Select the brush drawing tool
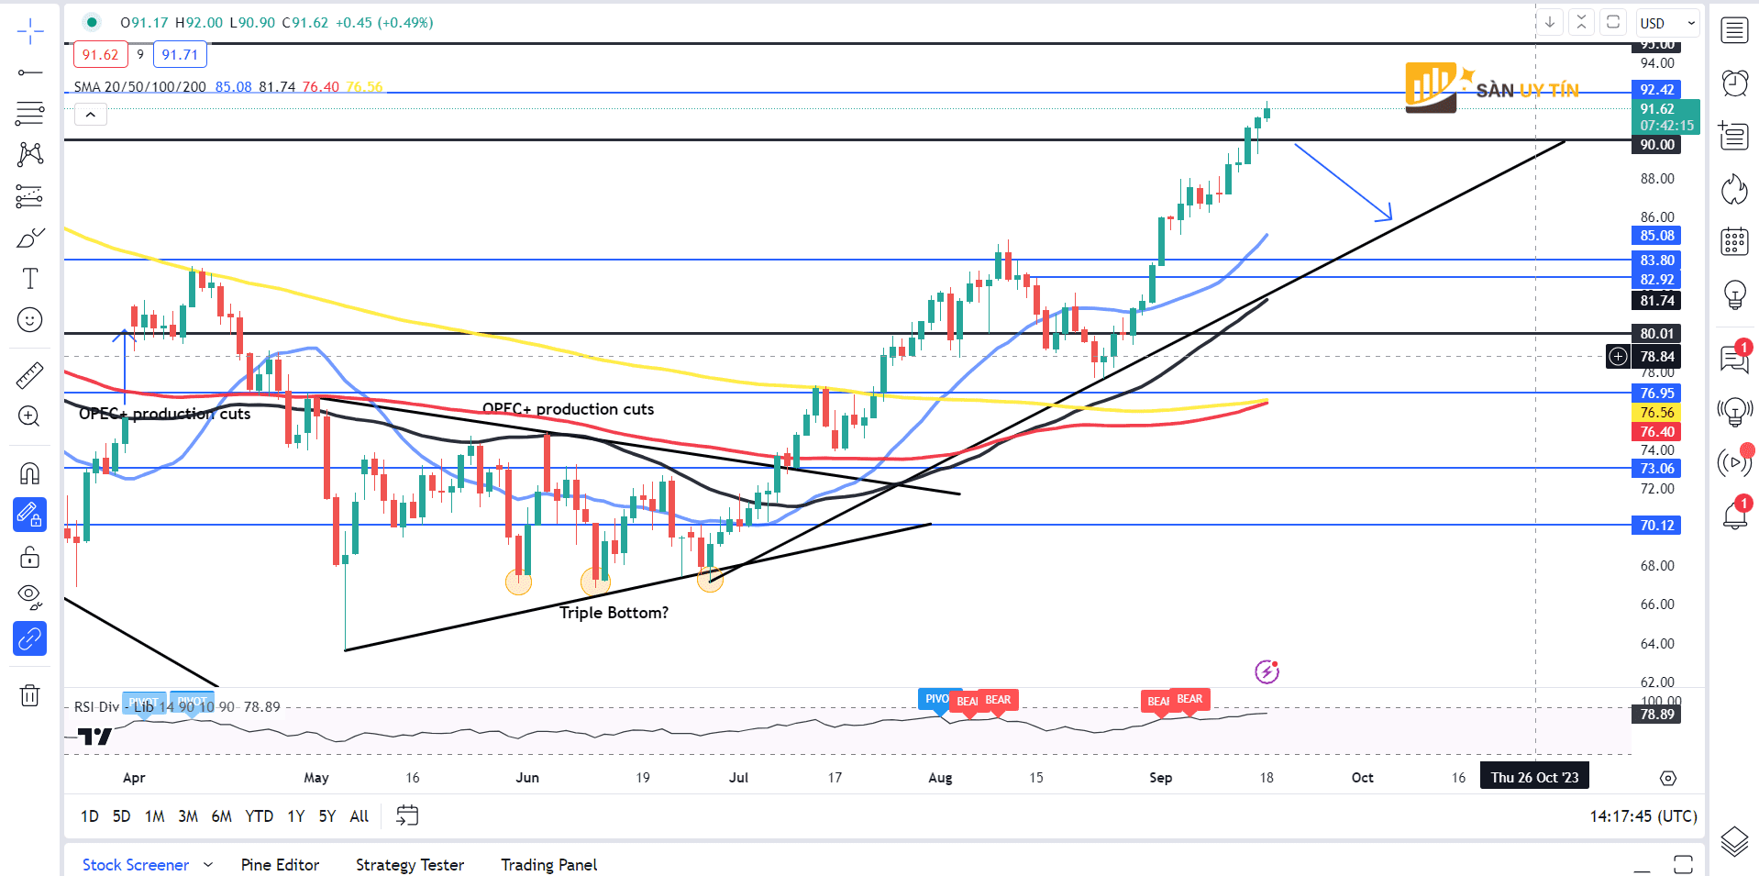This screenshot has height=876, width=1759. click(30, 238)
